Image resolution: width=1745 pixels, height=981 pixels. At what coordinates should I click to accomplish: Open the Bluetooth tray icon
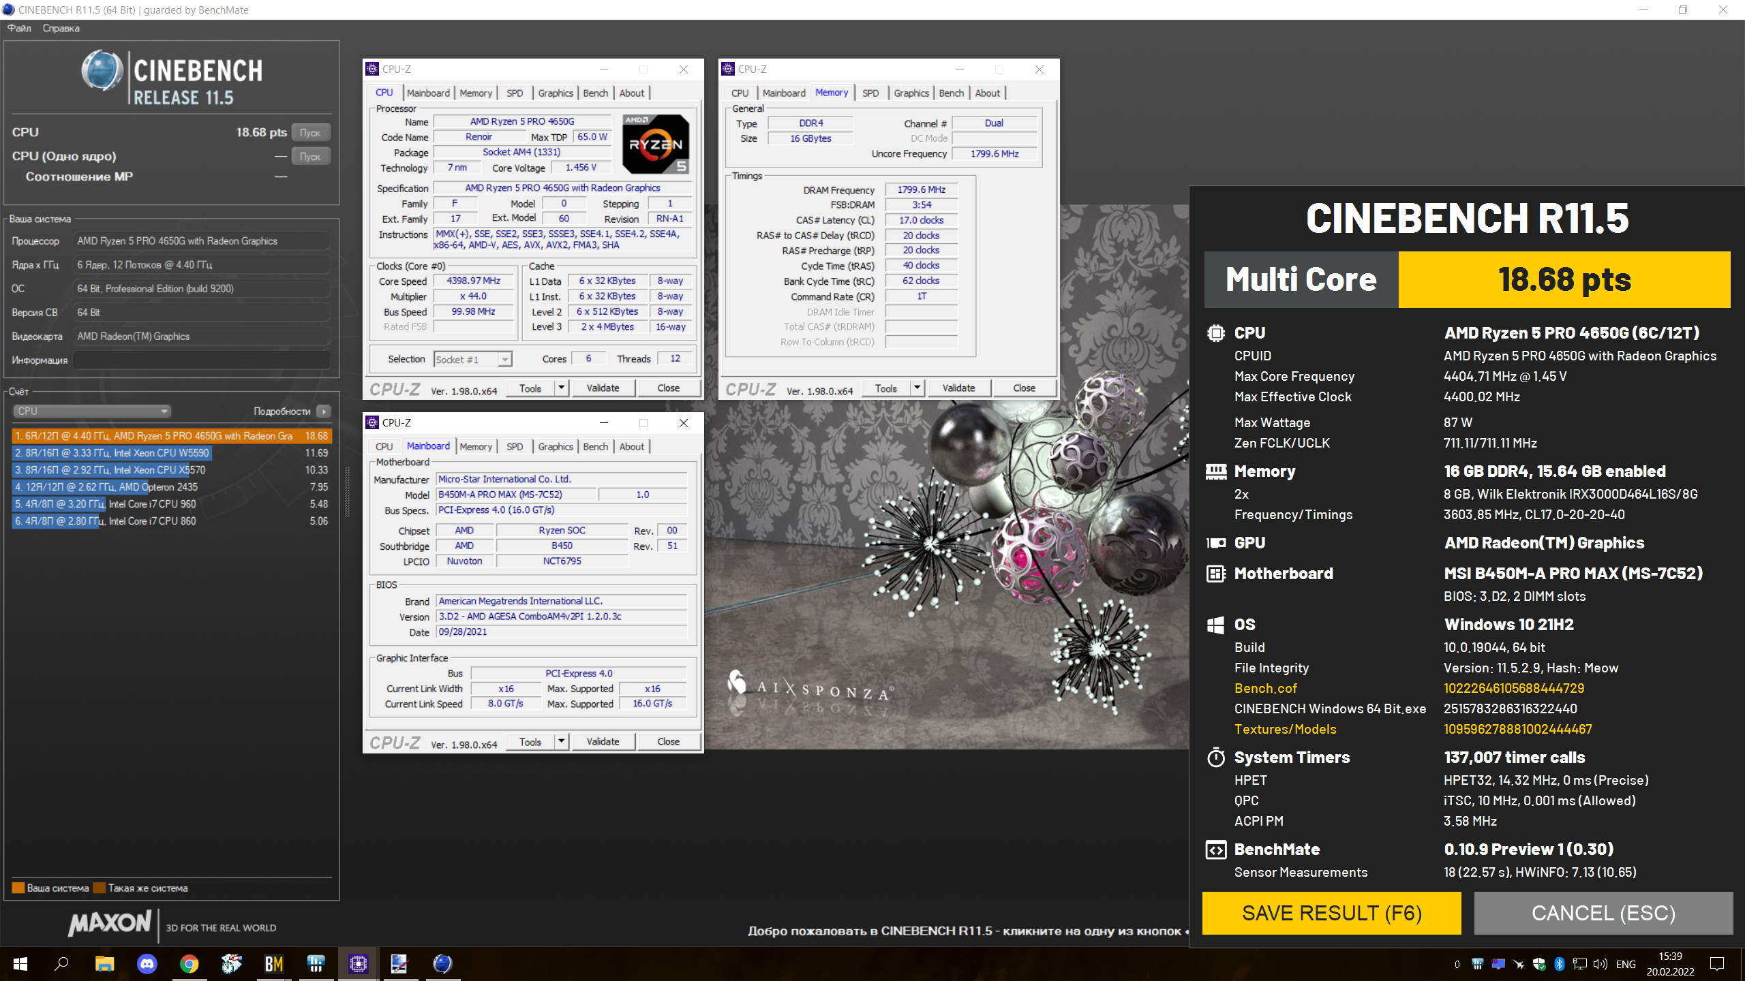pyautogui.click(x=1559, y=964)
